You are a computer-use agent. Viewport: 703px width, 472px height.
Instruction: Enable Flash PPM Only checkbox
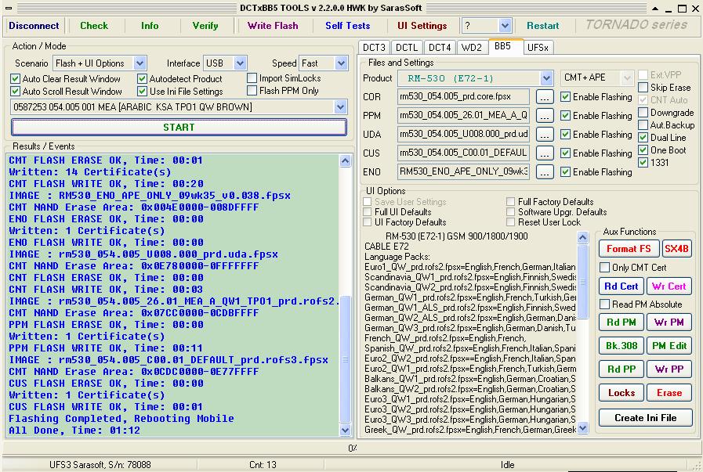tap(252, 91)
